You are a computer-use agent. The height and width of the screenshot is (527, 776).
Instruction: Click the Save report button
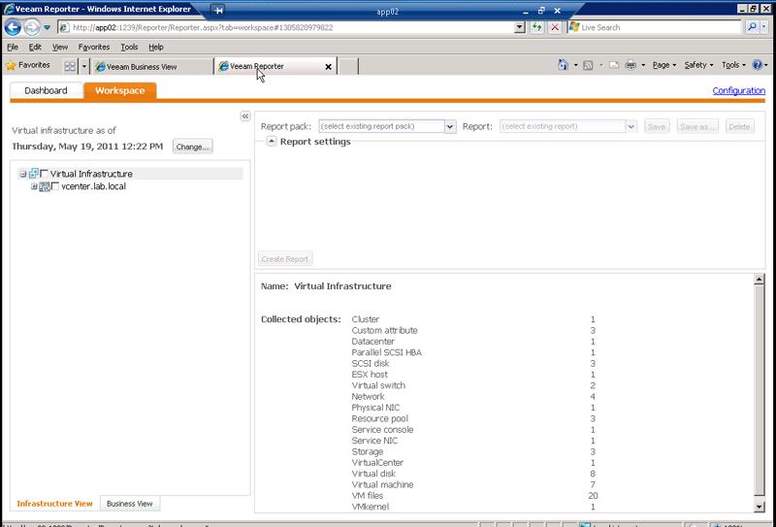click(x=657, y=127)
